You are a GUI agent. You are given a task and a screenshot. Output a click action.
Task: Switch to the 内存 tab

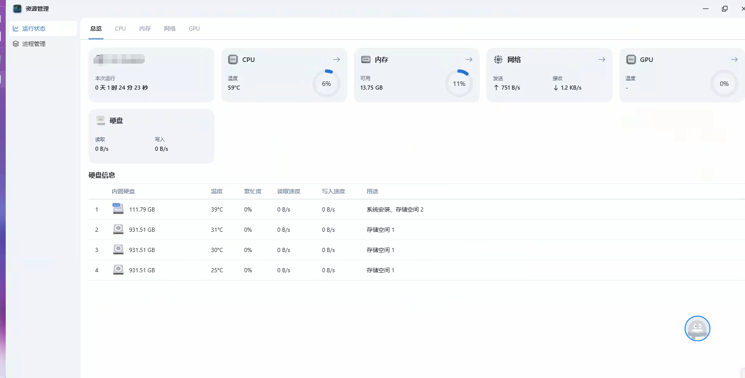[145, 29]
